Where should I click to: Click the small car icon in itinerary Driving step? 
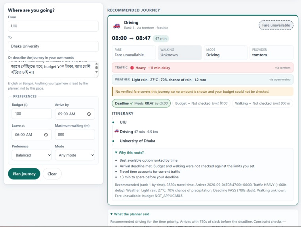(116, 131)
